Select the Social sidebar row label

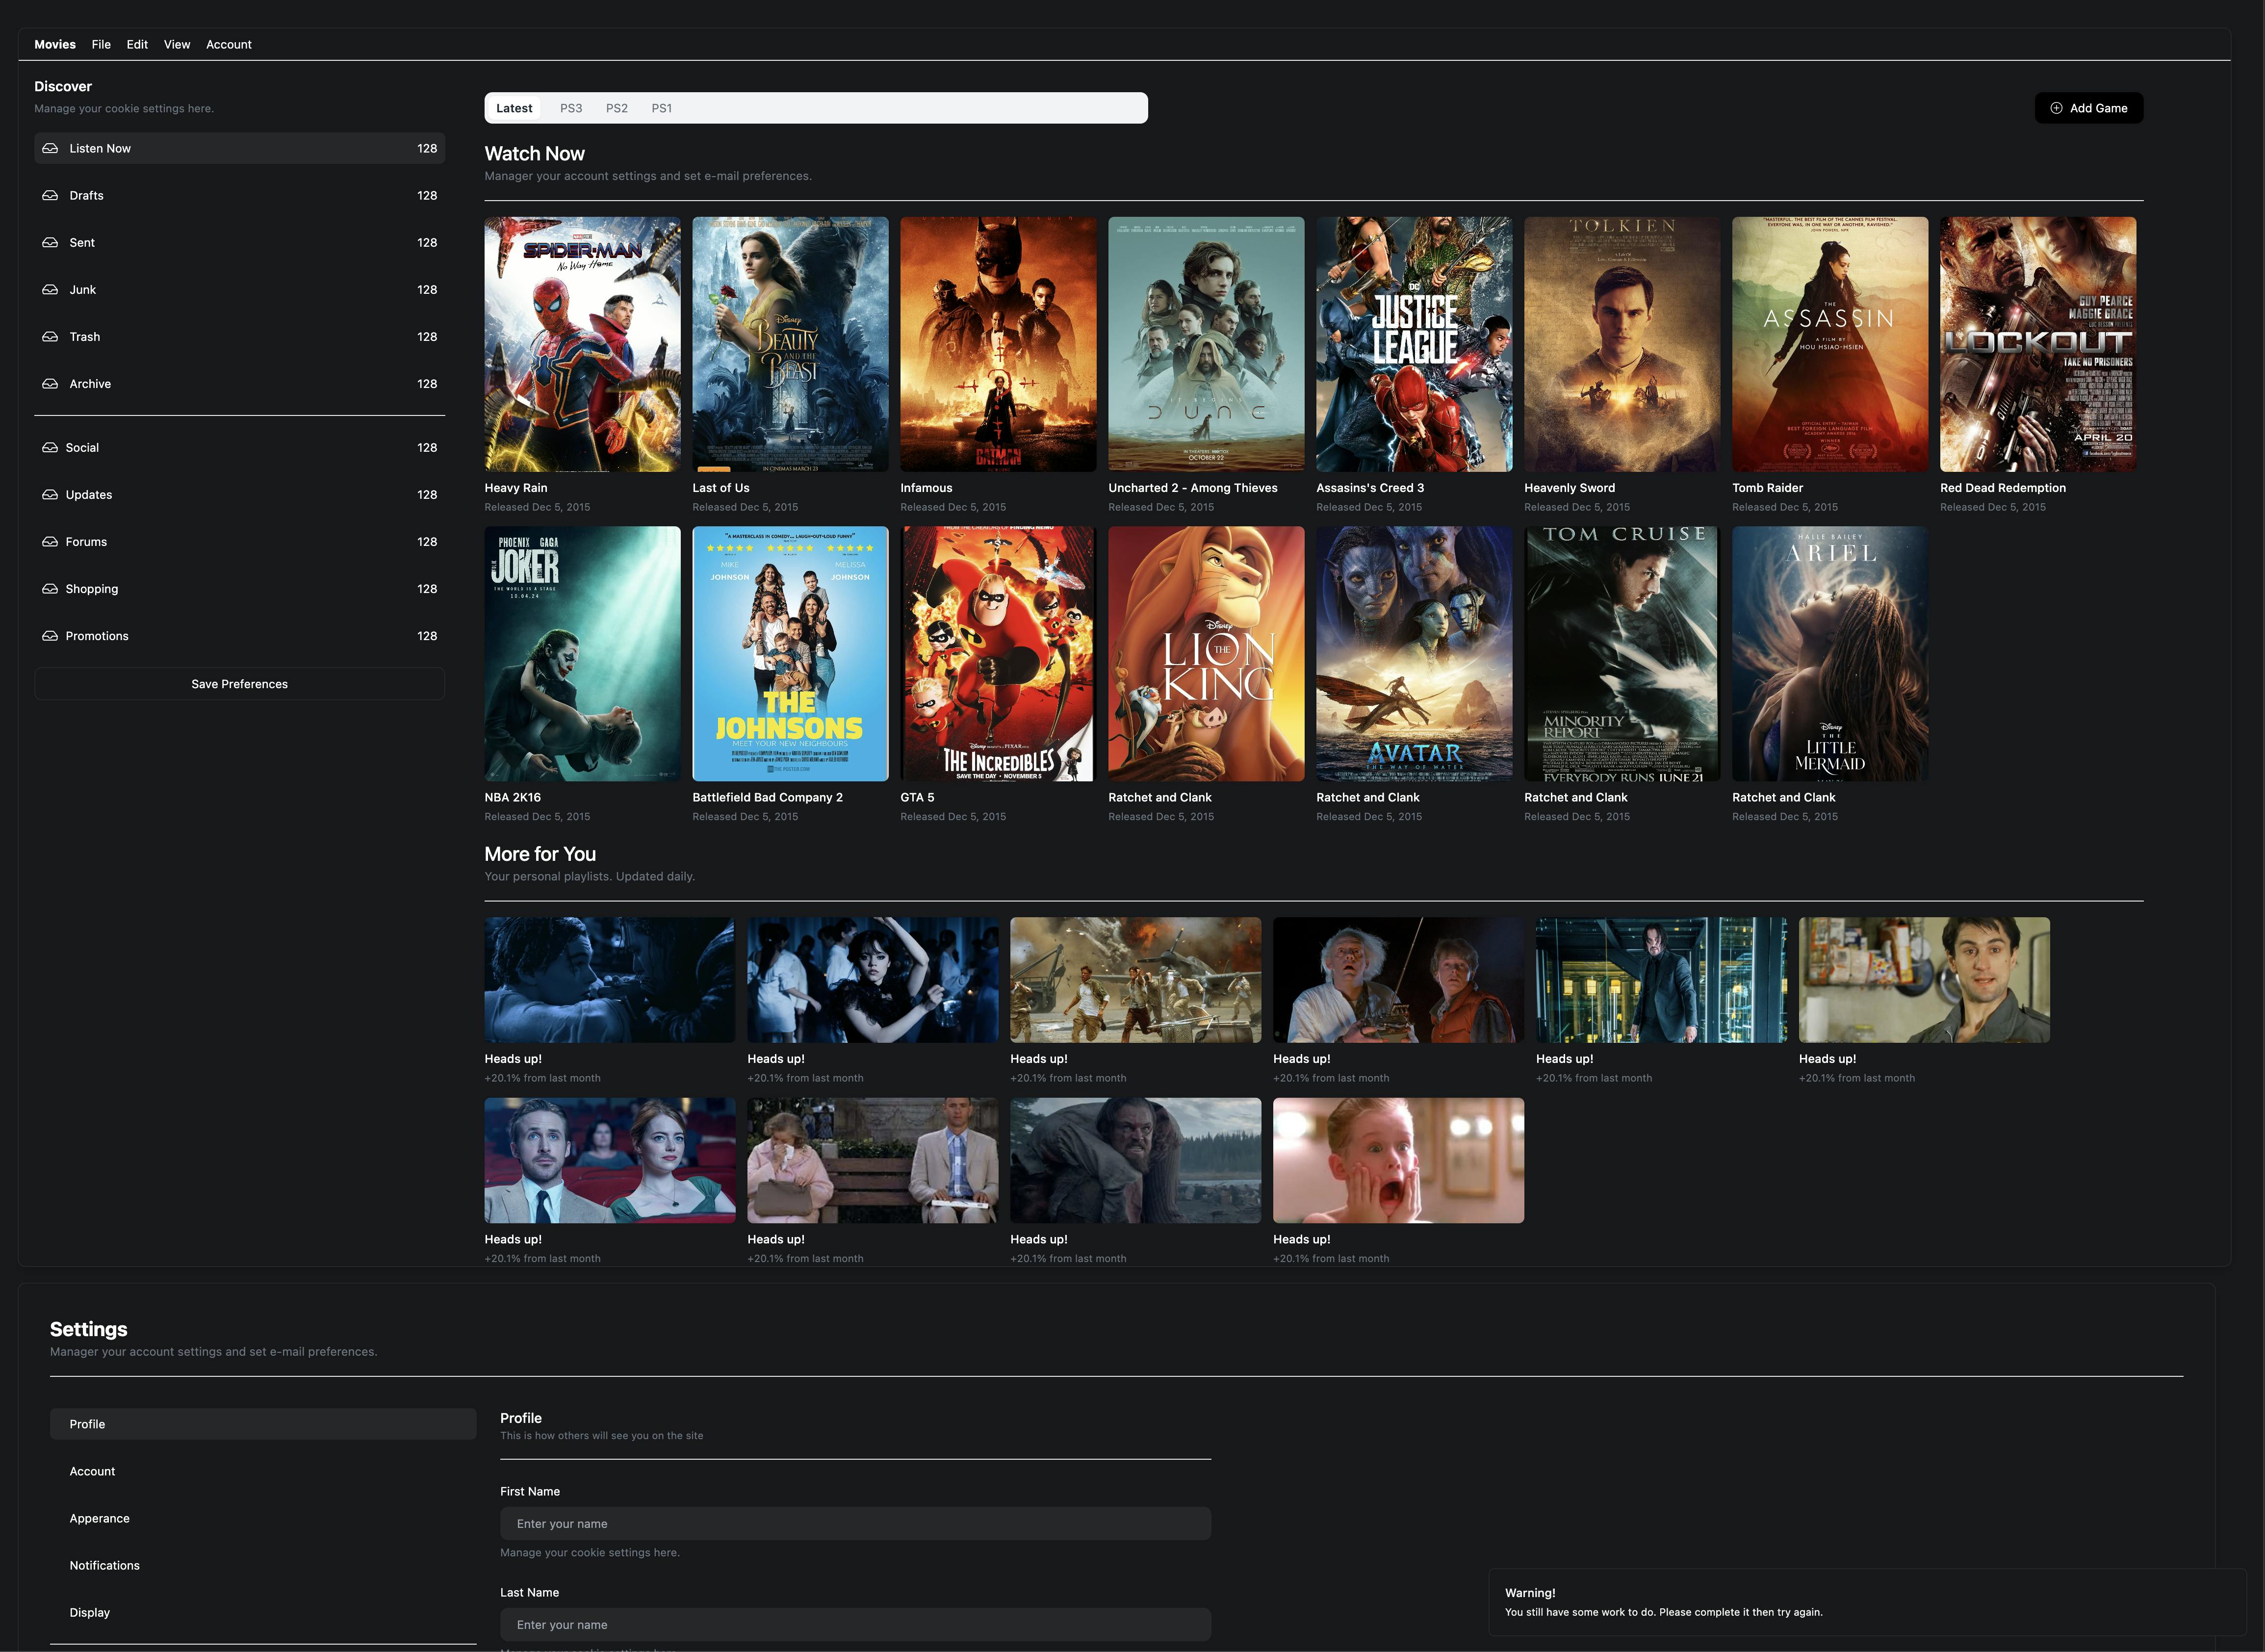tap(82, 447)
